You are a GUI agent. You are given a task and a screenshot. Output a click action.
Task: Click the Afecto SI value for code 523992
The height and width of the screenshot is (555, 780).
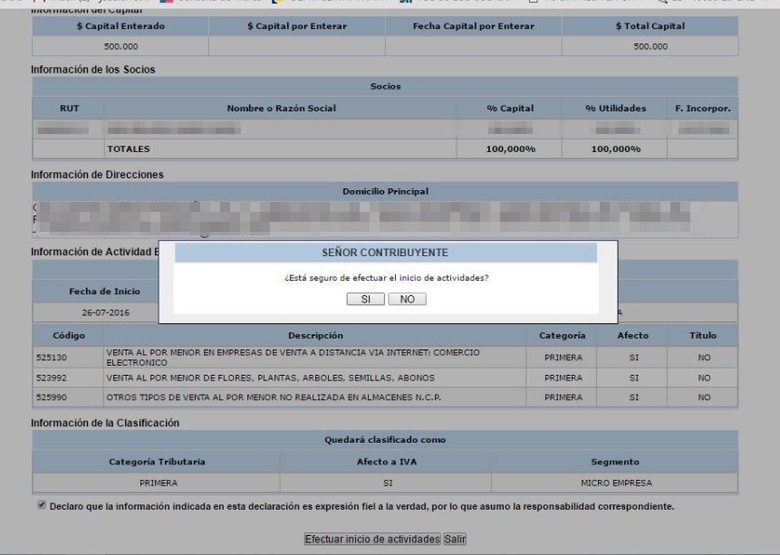pos(634,378)
